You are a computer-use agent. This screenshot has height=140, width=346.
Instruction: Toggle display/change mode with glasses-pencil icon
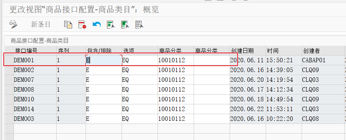(13, 24)
